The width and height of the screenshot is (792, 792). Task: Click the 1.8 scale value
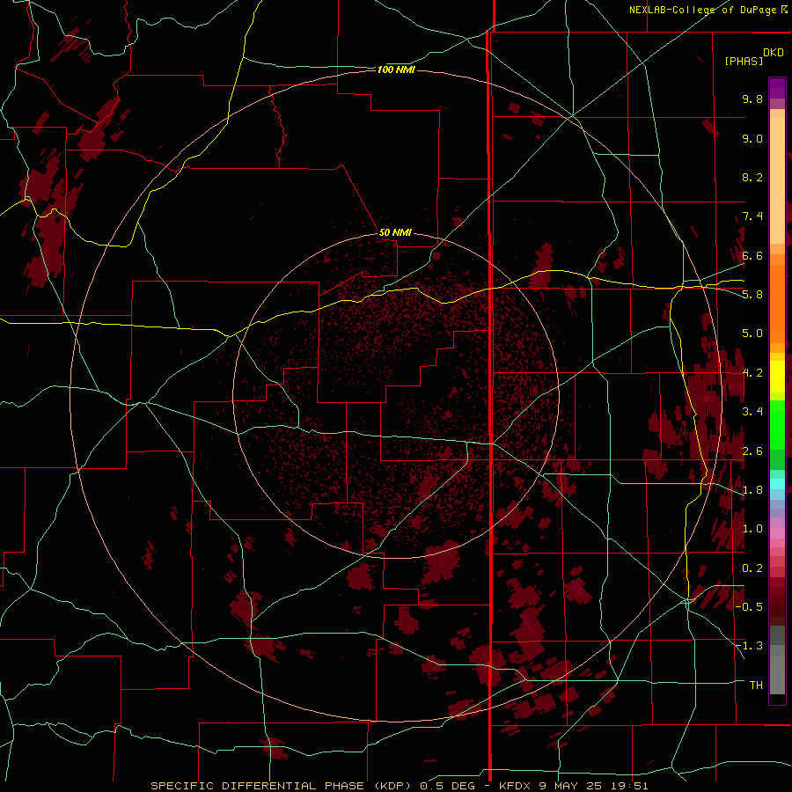coord(752,490)
